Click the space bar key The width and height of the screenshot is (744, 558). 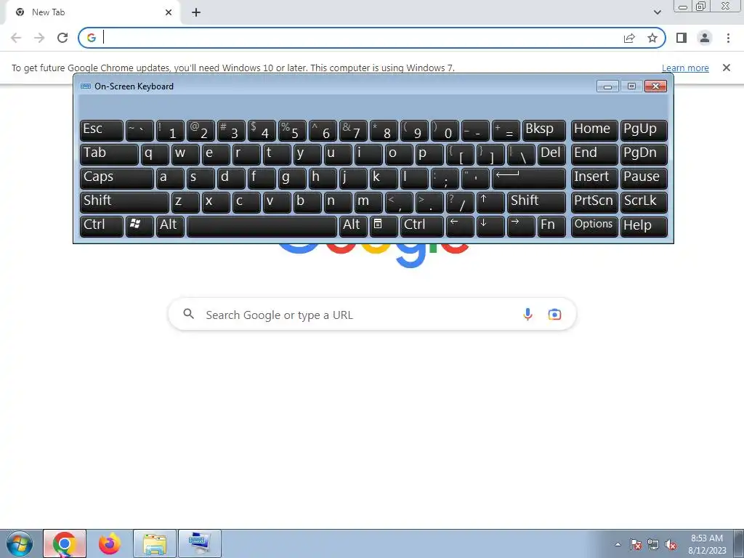point(262,226)
